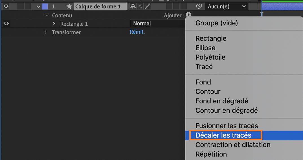Screen dimensions: 303x160
Task: Toggle the continuous rasterize sun icon
Action: (x=140, y=6)
